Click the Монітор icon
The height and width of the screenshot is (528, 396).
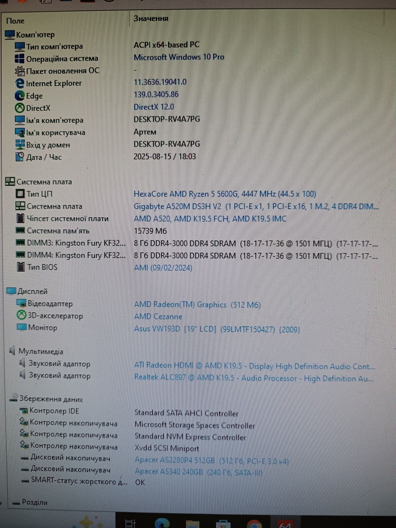pyautogui.click(x=22, y=327)
